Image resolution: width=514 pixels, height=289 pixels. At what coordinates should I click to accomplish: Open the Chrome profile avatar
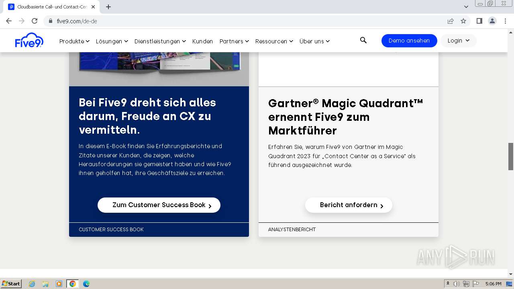point(492,21)
